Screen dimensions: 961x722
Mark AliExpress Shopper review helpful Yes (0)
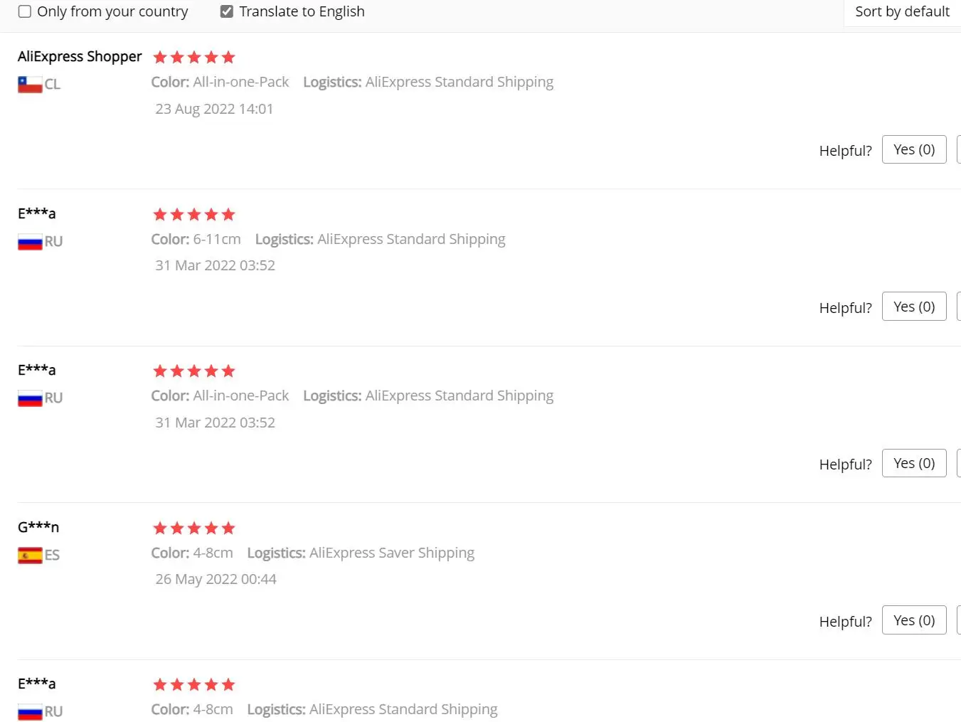(x=914, y=149)
